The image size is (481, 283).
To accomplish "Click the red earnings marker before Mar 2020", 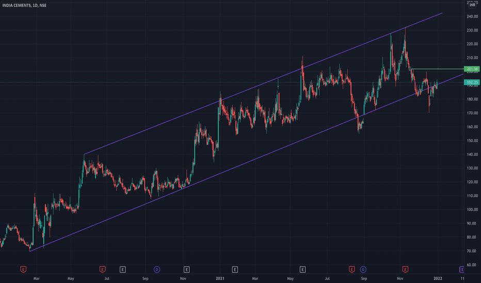I will click(x=23, y=270).
